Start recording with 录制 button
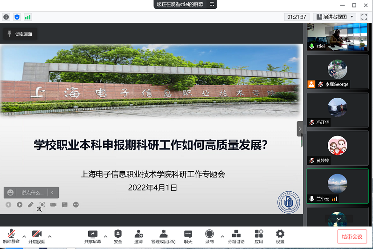 (x=209, y=236)
